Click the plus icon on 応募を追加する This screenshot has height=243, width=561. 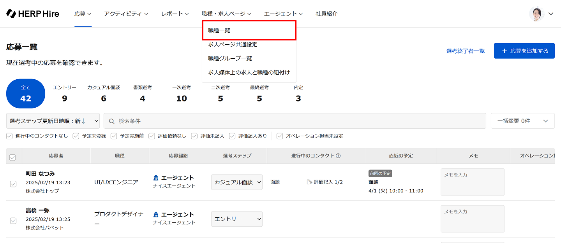505,51
